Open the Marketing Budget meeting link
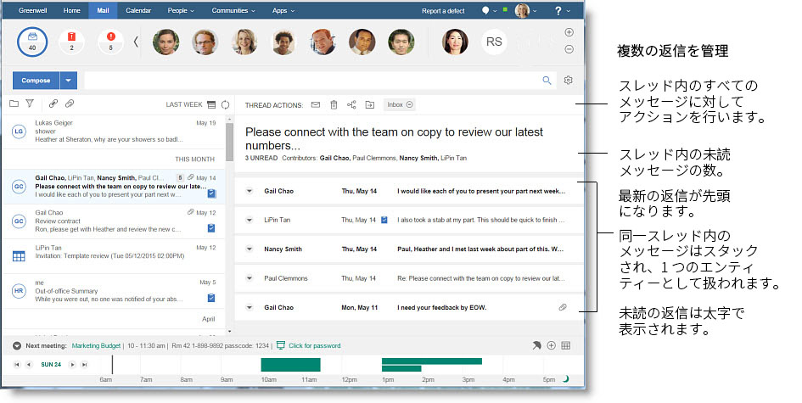 pos(96,345)
